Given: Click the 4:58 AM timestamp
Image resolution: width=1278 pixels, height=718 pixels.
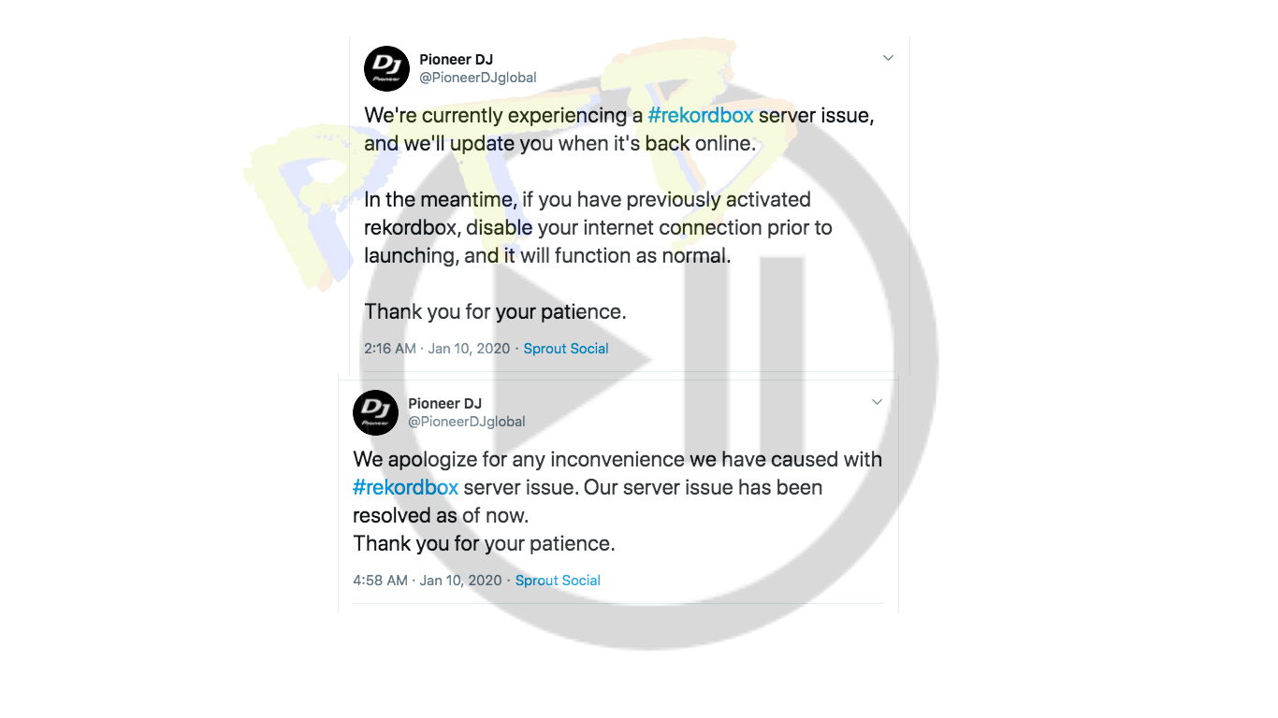Looking at the screenshot, I should (380, 581).
